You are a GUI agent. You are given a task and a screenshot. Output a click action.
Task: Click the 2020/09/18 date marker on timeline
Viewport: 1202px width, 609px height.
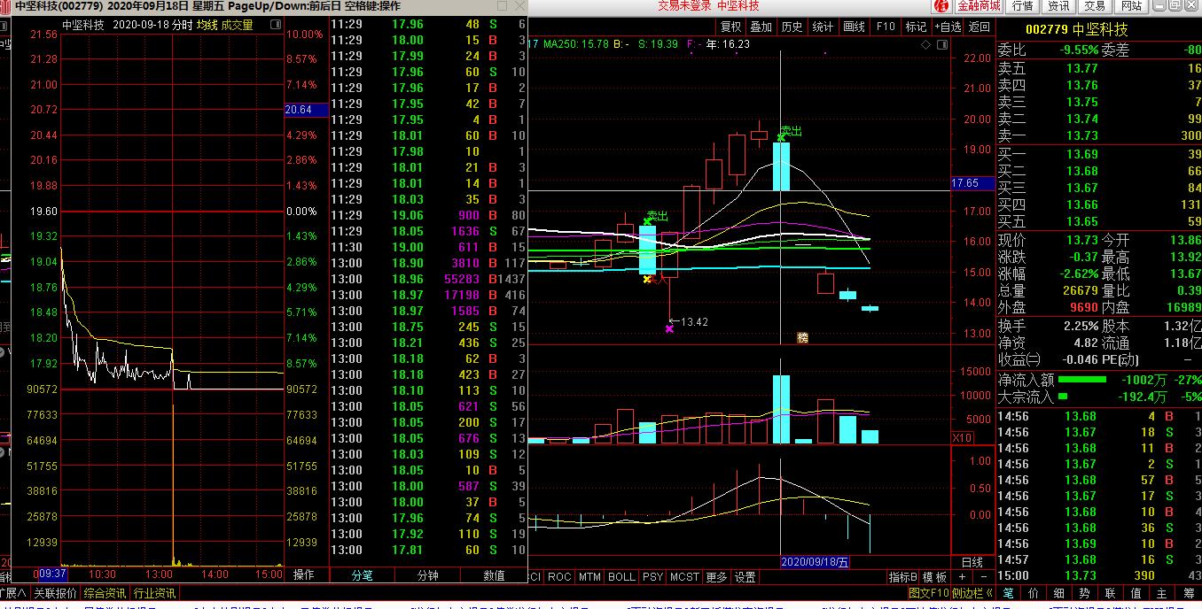pyautogui.click(x=815, y=562)
